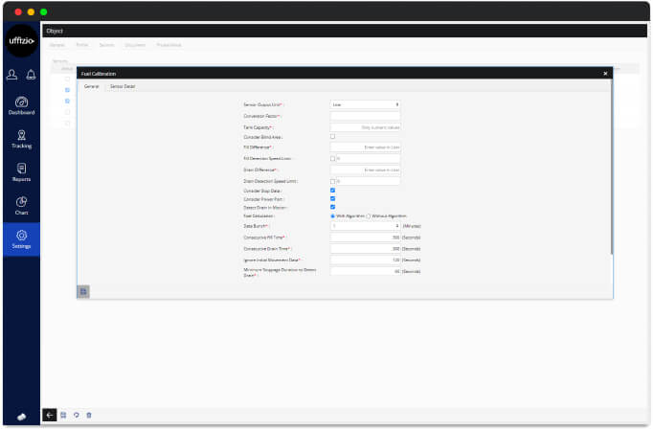
Task: Click the Drain Difference input field
Action: (x=365, y=170)
